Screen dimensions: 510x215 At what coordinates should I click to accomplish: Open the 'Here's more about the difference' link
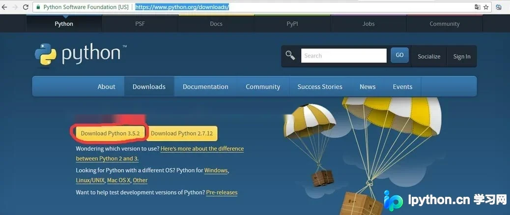202,149
